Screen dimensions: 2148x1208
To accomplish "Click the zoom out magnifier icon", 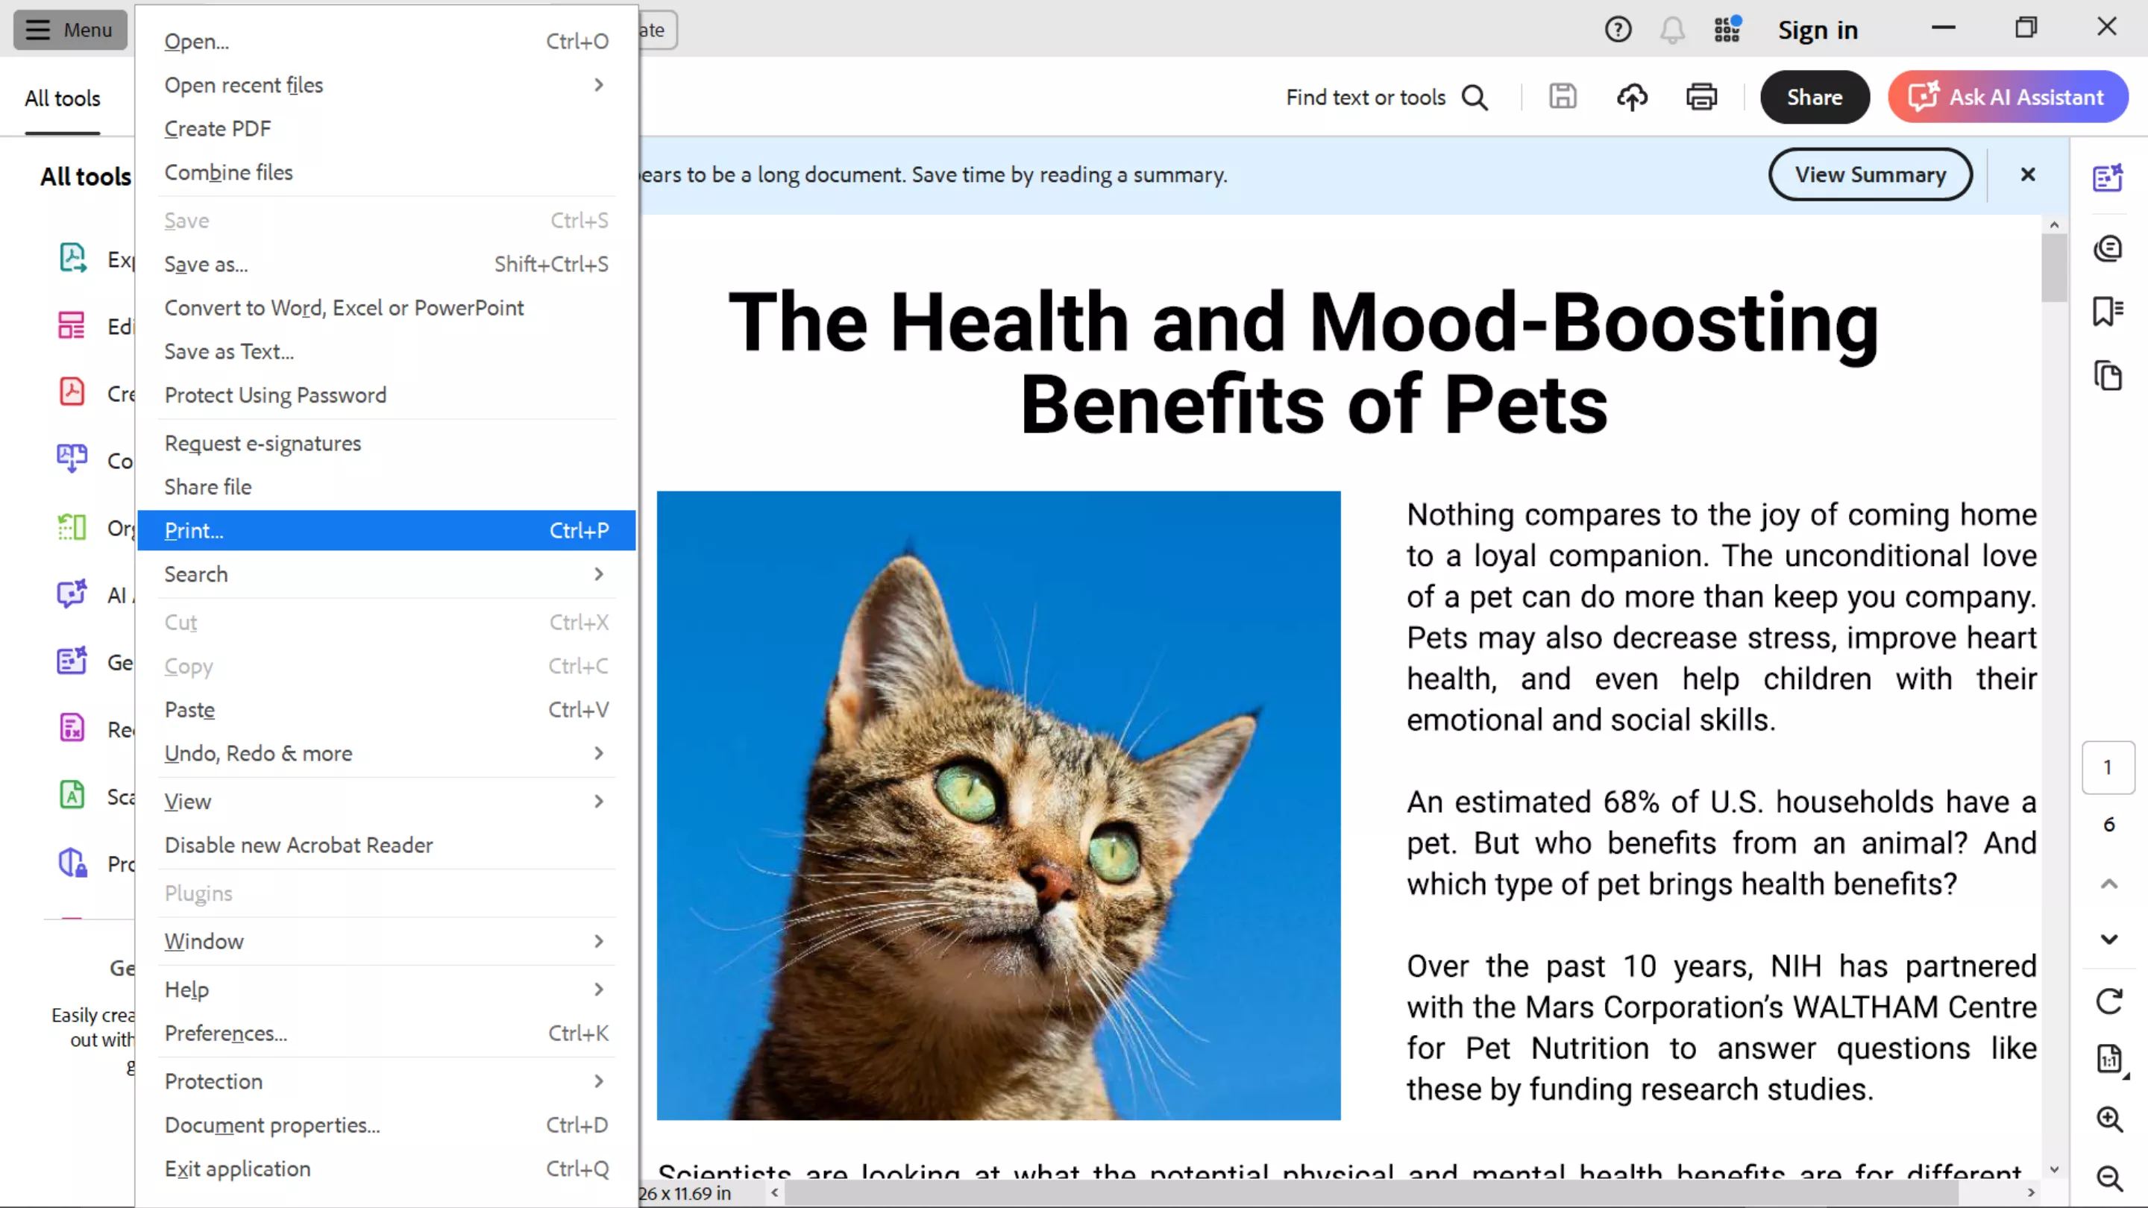I will [x=2108, y=1178].
